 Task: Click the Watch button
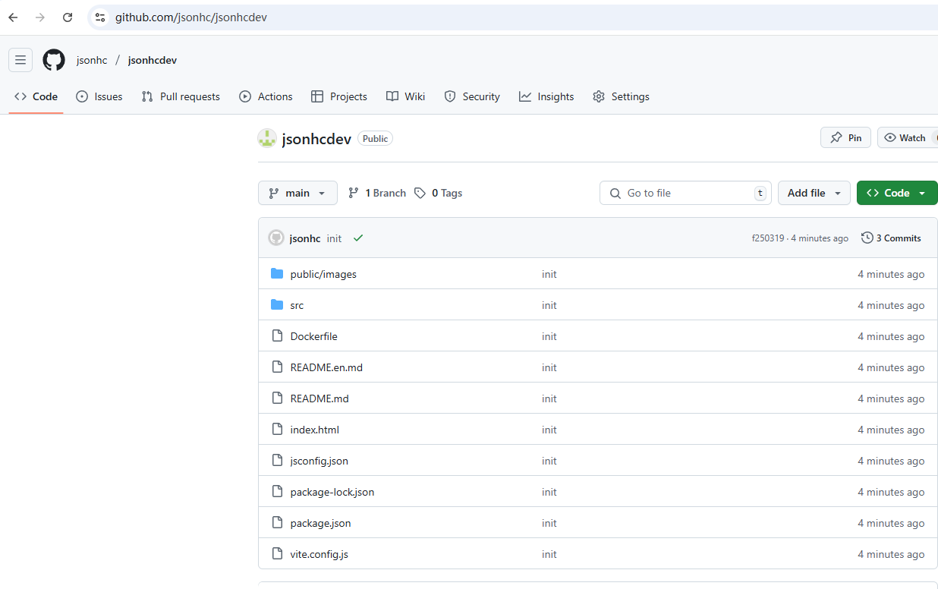pos(908,137)
